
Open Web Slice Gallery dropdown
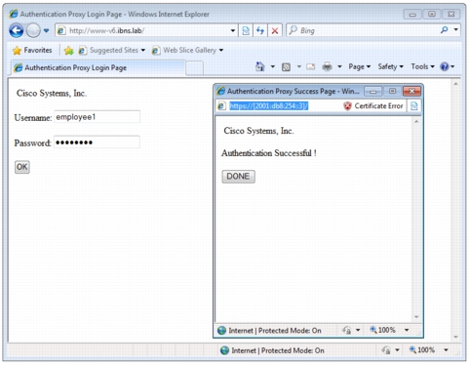click(187, 51)
